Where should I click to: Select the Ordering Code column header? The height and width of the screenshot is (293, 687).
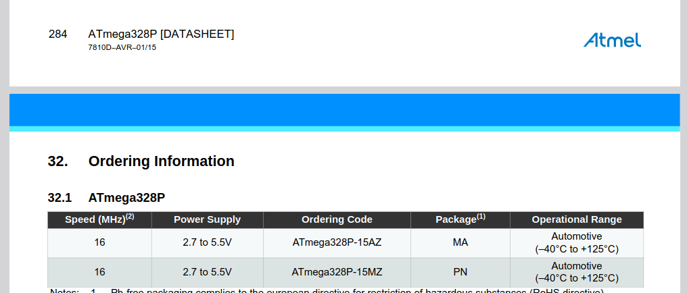tap(337, 219)
